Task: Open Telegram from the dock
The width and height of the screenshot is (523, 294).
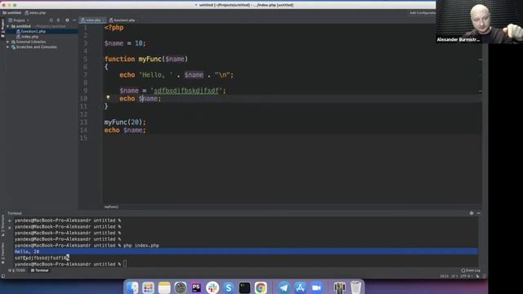Action: click(x=284, y=287)
